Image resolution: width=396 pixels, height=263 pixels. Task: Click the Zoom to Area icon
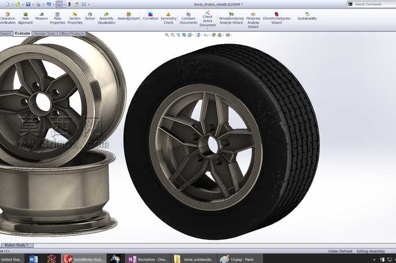pos(173,35)
